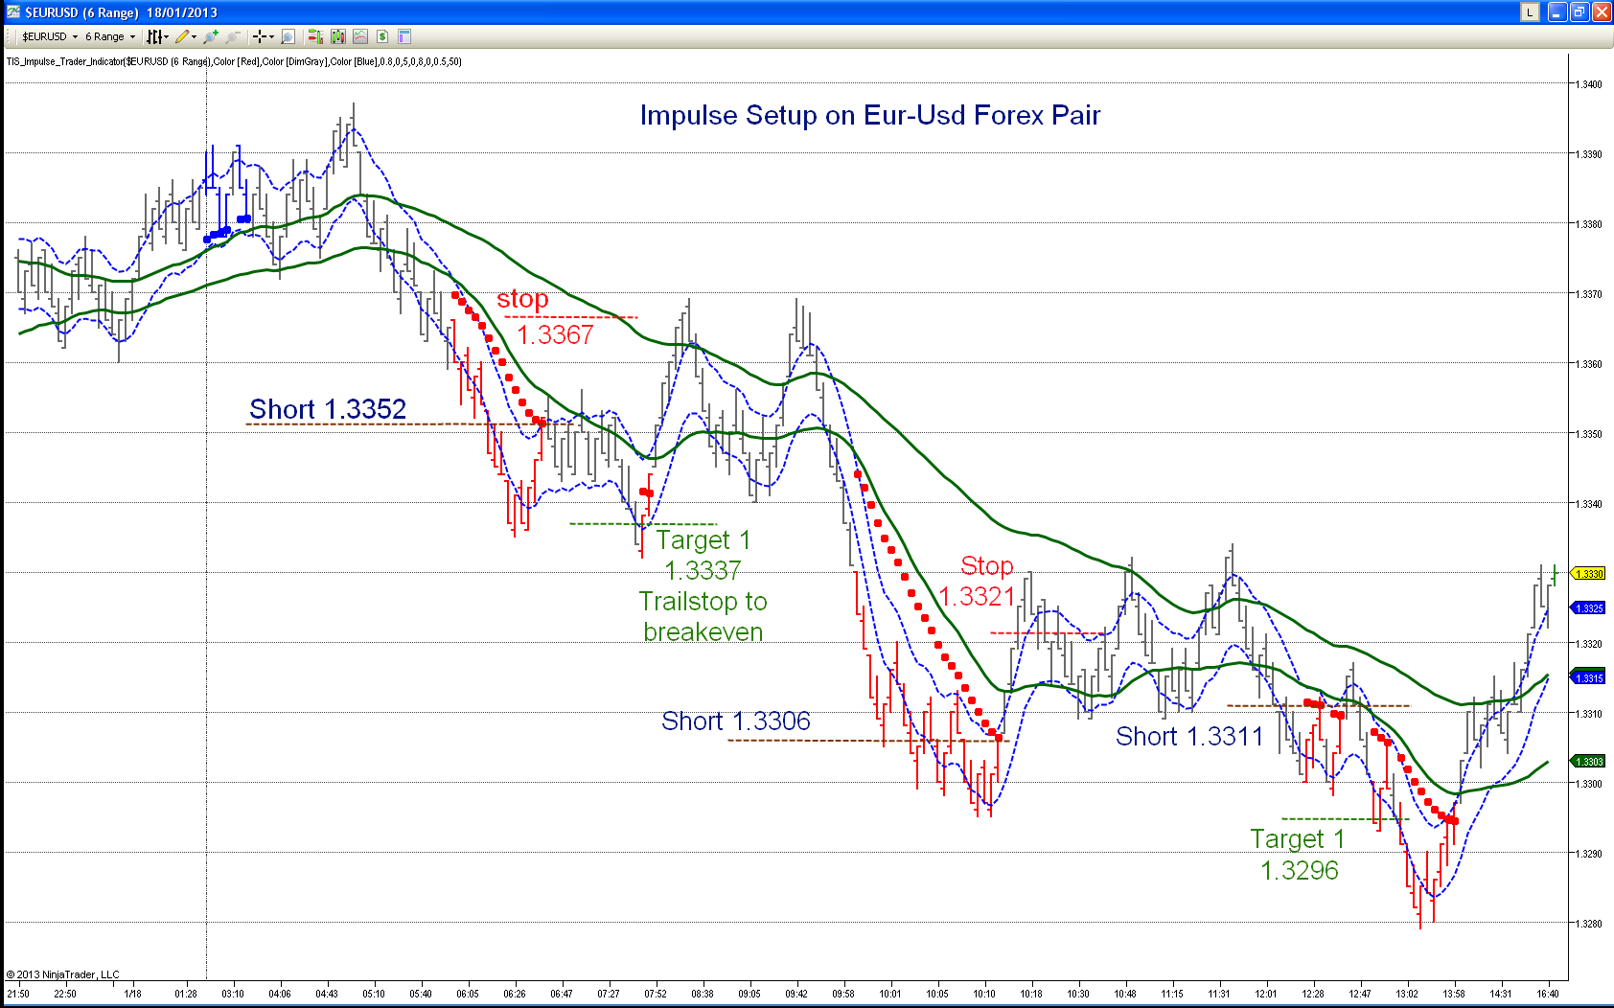This screenshot has height=1008, width=1614.
Task: Select the Short 1.3352 text annotation
Action: (x=326, y=409)
